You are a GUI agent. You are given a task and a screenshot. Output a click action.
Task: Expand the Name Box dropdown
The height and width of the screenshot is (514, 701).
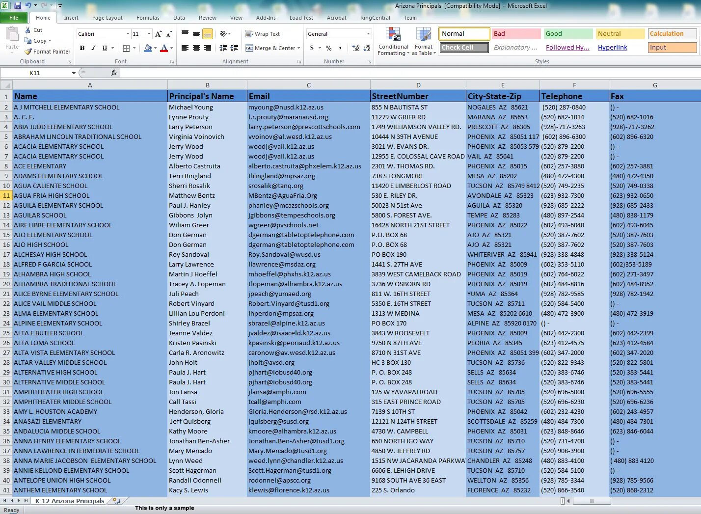coord(74,73)
